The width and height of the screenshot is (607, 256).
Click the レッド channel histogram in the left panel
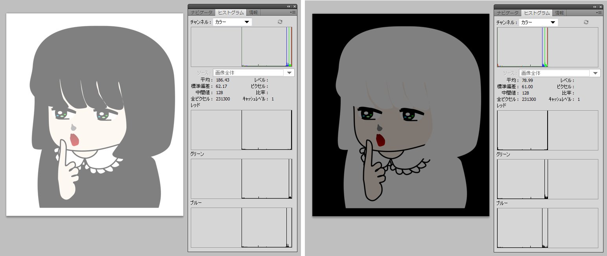[242, 130]
